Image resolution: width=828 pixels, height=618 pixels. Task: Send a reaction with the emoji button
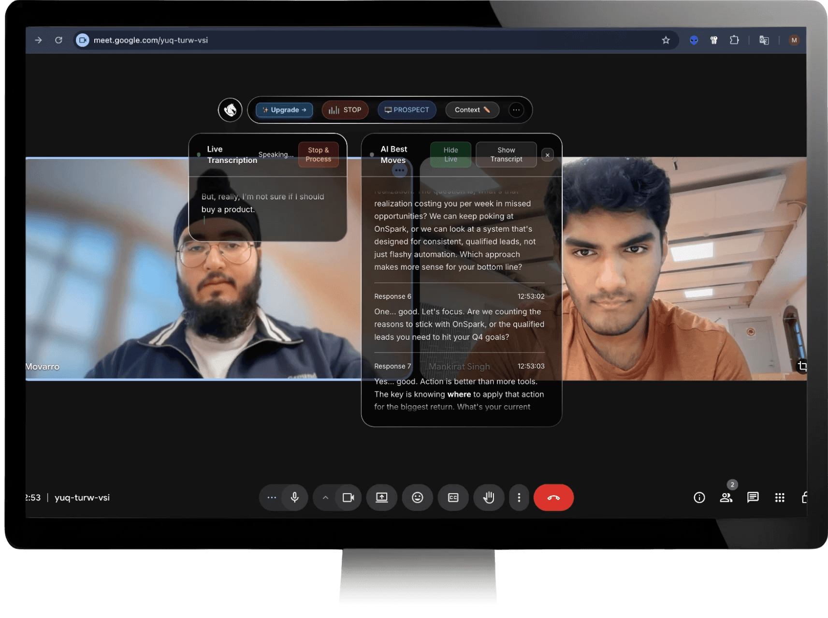click(418, 497)
